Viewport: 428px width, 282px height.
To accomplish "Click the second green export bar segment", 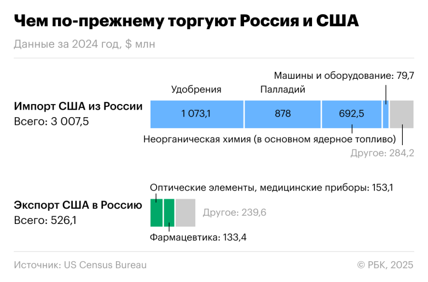I will pos(169,212).
